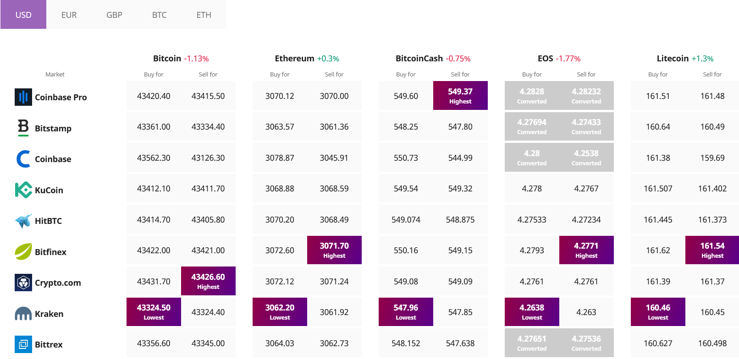739x359 pixels.
Task: Click the Crypto.com logo icon
Action: pos(23,283)
